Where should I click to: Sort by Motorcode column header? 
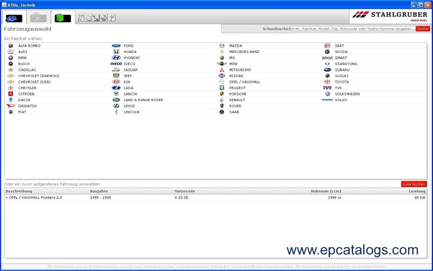pyautogui.click(x=185, y=191)
